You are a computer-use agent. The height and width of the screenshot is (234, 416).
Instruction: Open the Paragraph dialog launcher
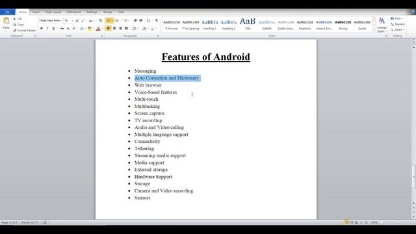[x=159, y=36]
